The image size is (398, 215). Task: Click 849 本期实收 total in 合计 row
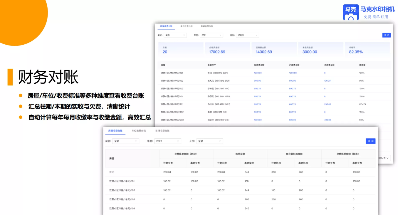tap(247, 172)
